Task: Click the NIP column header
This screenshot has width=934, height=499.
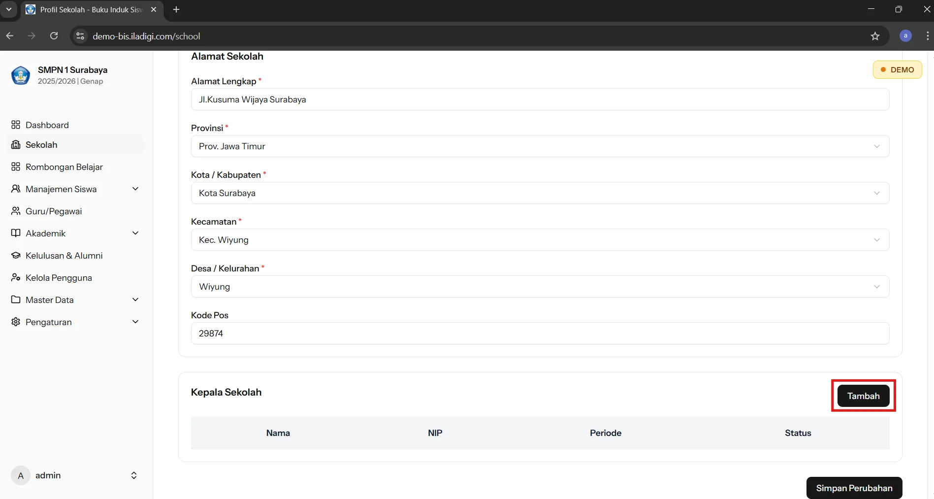Action: [x=435, y=433]
